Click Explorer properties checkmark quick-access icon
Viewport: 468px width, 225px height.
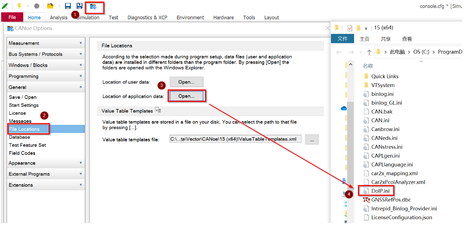point(350,28)
